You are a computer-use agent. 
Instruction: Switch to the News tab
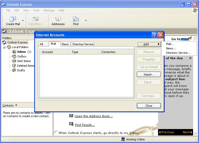(x=65, y=44)
